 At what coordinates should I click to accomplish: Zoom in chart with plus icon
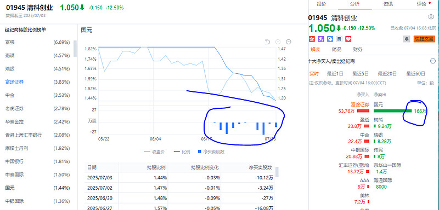(x=278, y=42)
